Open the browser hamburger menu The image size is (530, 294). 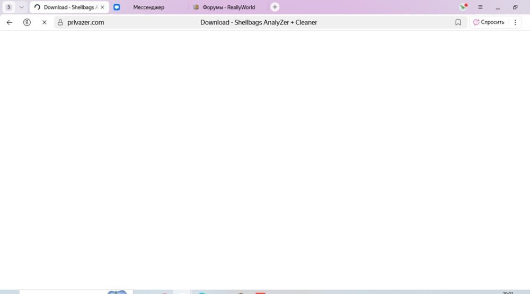pos(480,7)
